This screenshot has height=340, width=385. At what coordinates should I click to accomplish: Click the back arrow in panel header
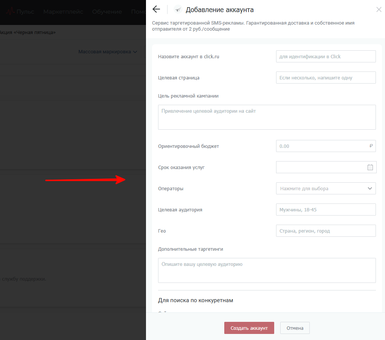point(156,9)
